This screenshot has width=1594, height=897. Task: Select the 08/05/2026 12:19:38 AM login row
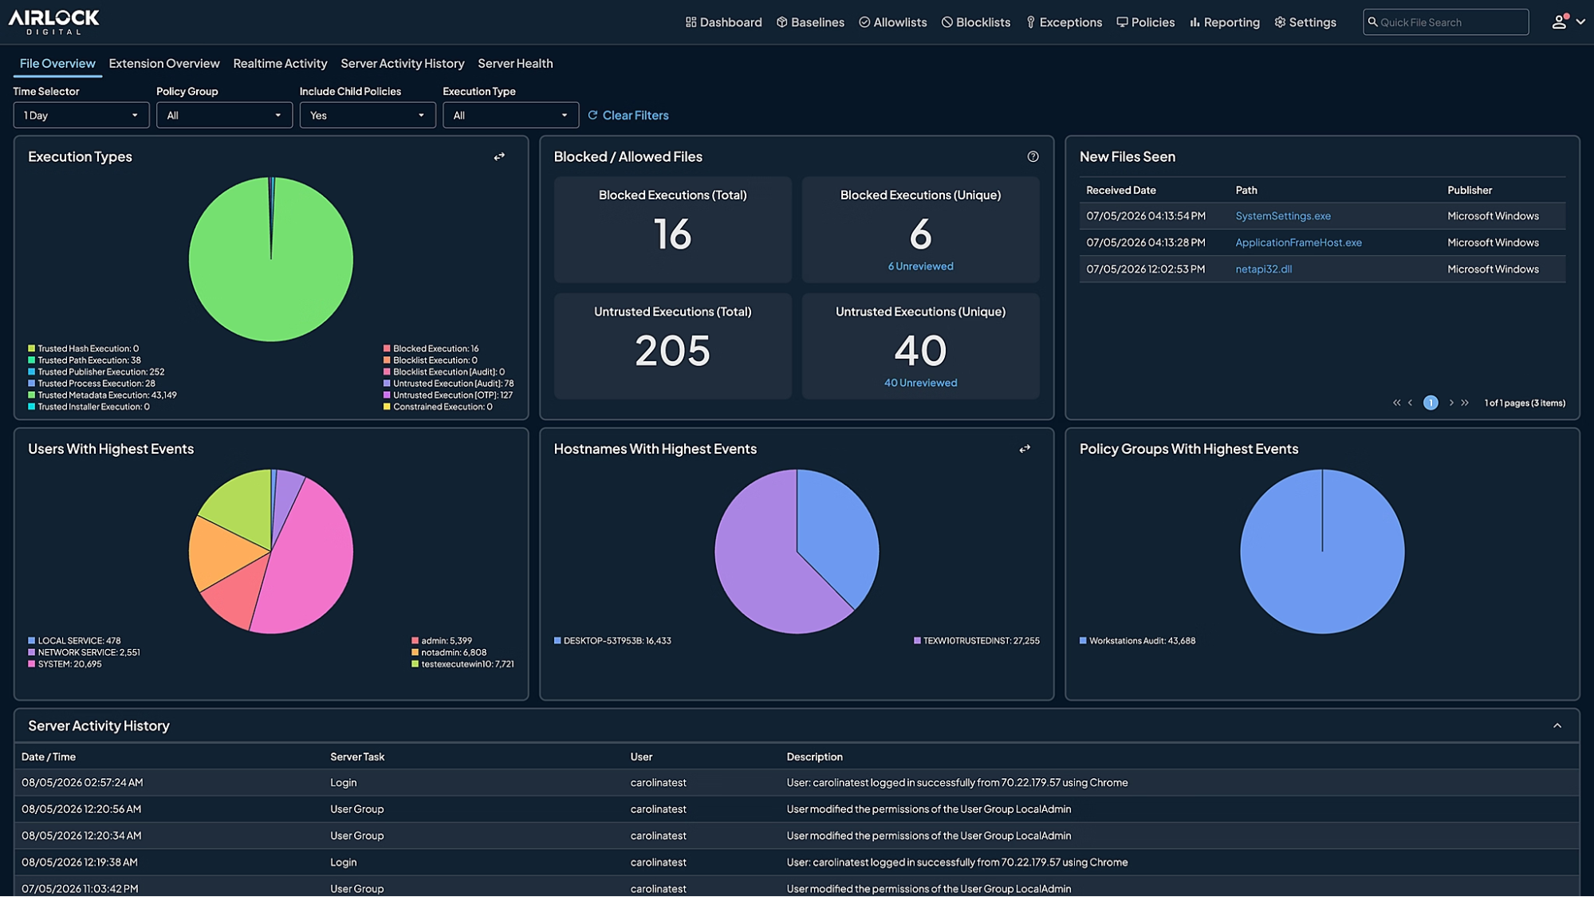pos(797,863)
